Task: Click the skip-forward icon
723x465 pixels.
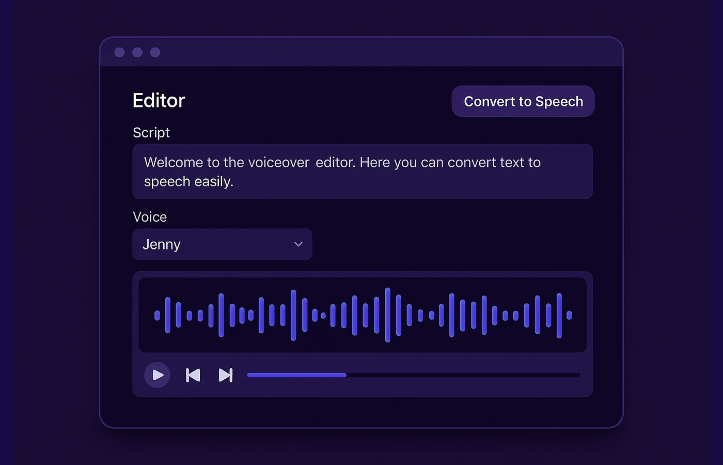Action: 226,375
